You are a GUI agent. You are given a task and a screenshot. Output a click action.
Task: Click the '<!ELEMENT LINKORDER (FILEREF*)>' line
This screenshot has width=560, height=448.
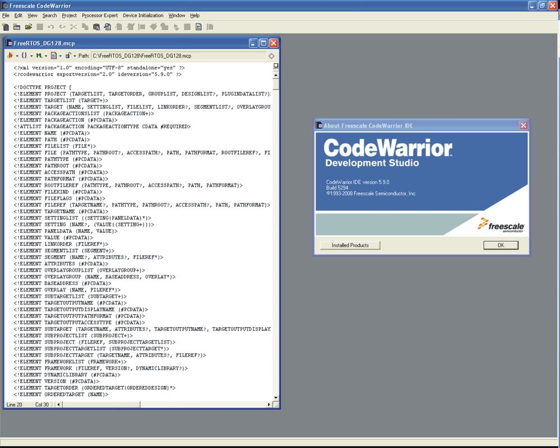[x=61, y=244]
